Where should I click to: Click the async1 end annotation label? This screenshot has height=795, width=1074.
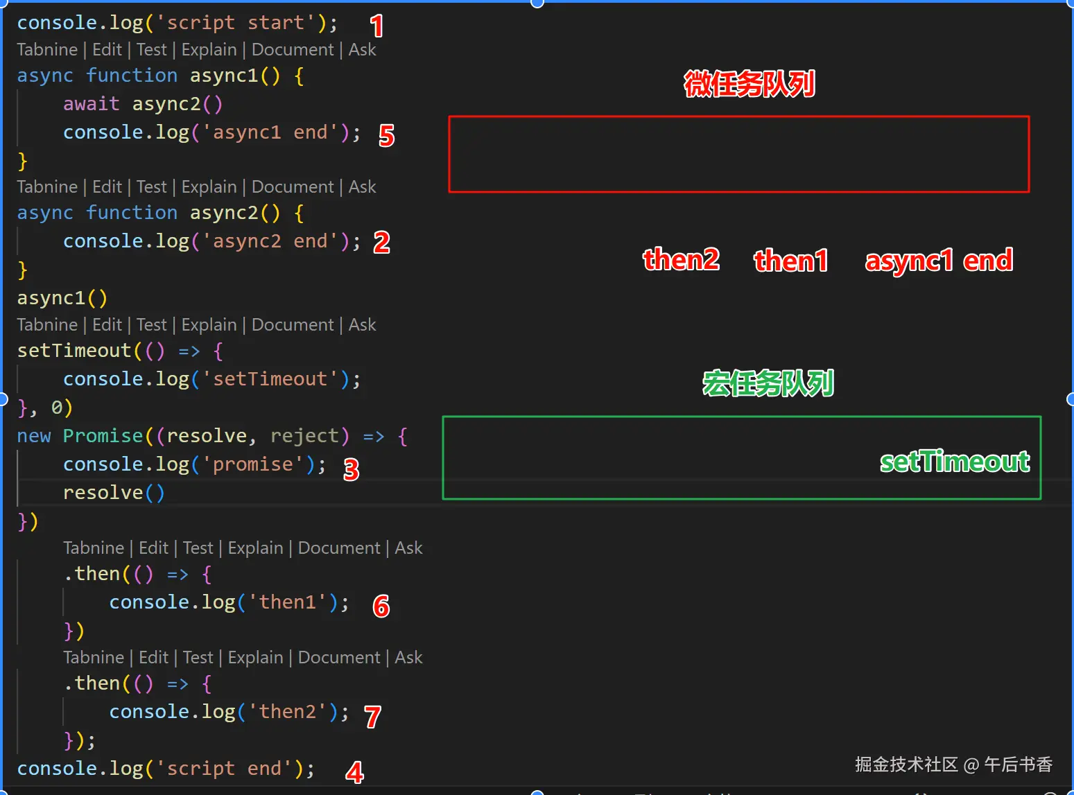click(x=938, y=261)
